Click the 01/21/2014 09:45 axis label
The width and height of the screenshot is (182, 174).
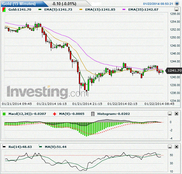pos(17,104)
